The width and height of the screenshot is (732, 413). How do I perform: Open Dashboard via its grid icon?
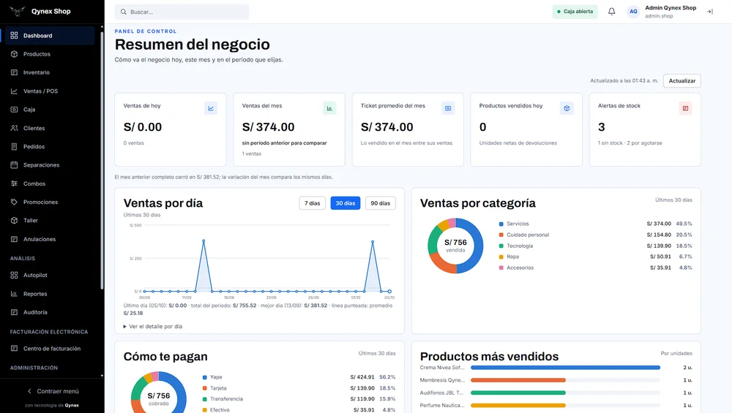point(14,35)
